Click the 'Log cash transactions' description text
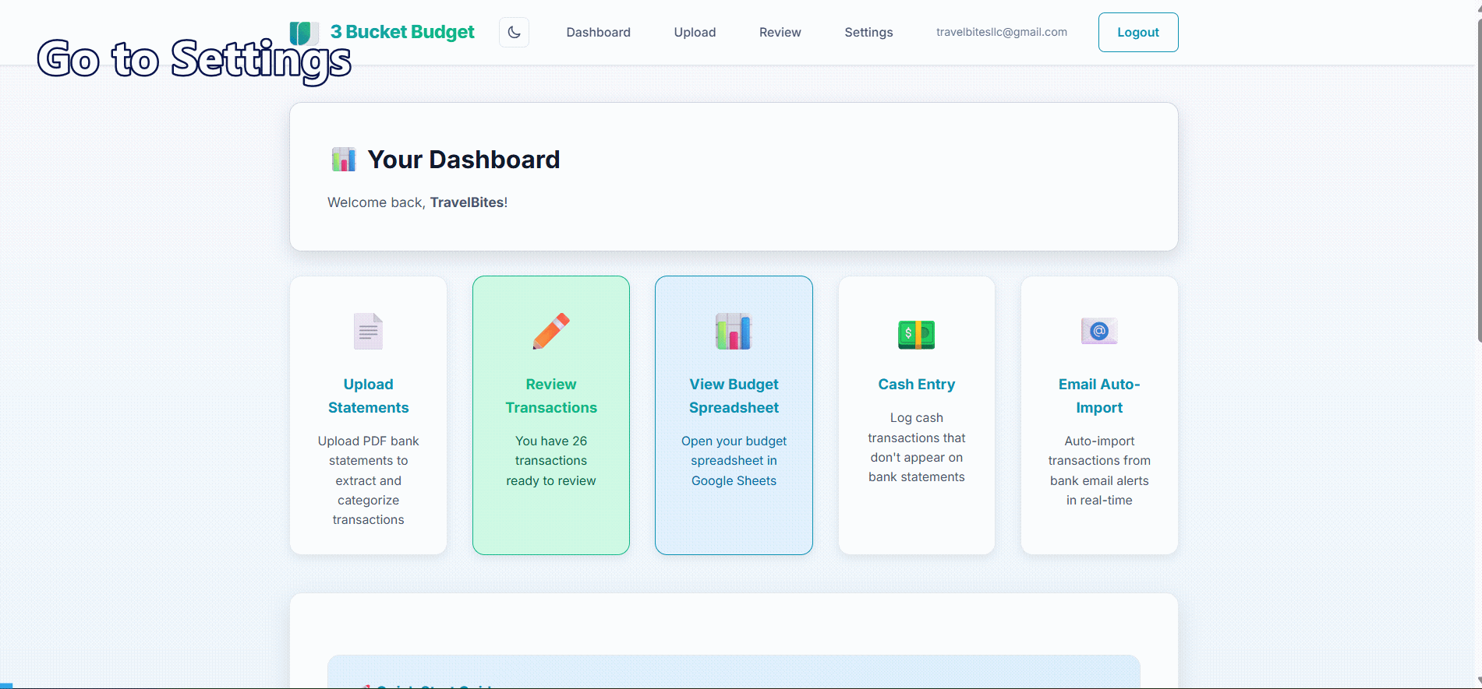The width and height of the screenshot is (1482, 689). [x=916, y=448]
